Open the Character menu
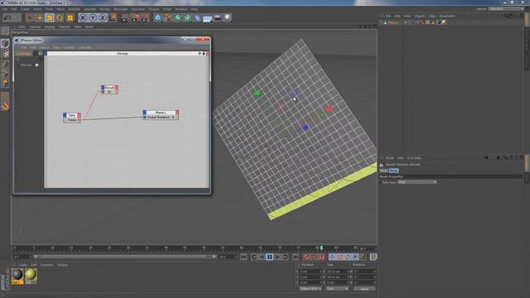This screenshot has height=298, width=530. [x=138, y=9]
